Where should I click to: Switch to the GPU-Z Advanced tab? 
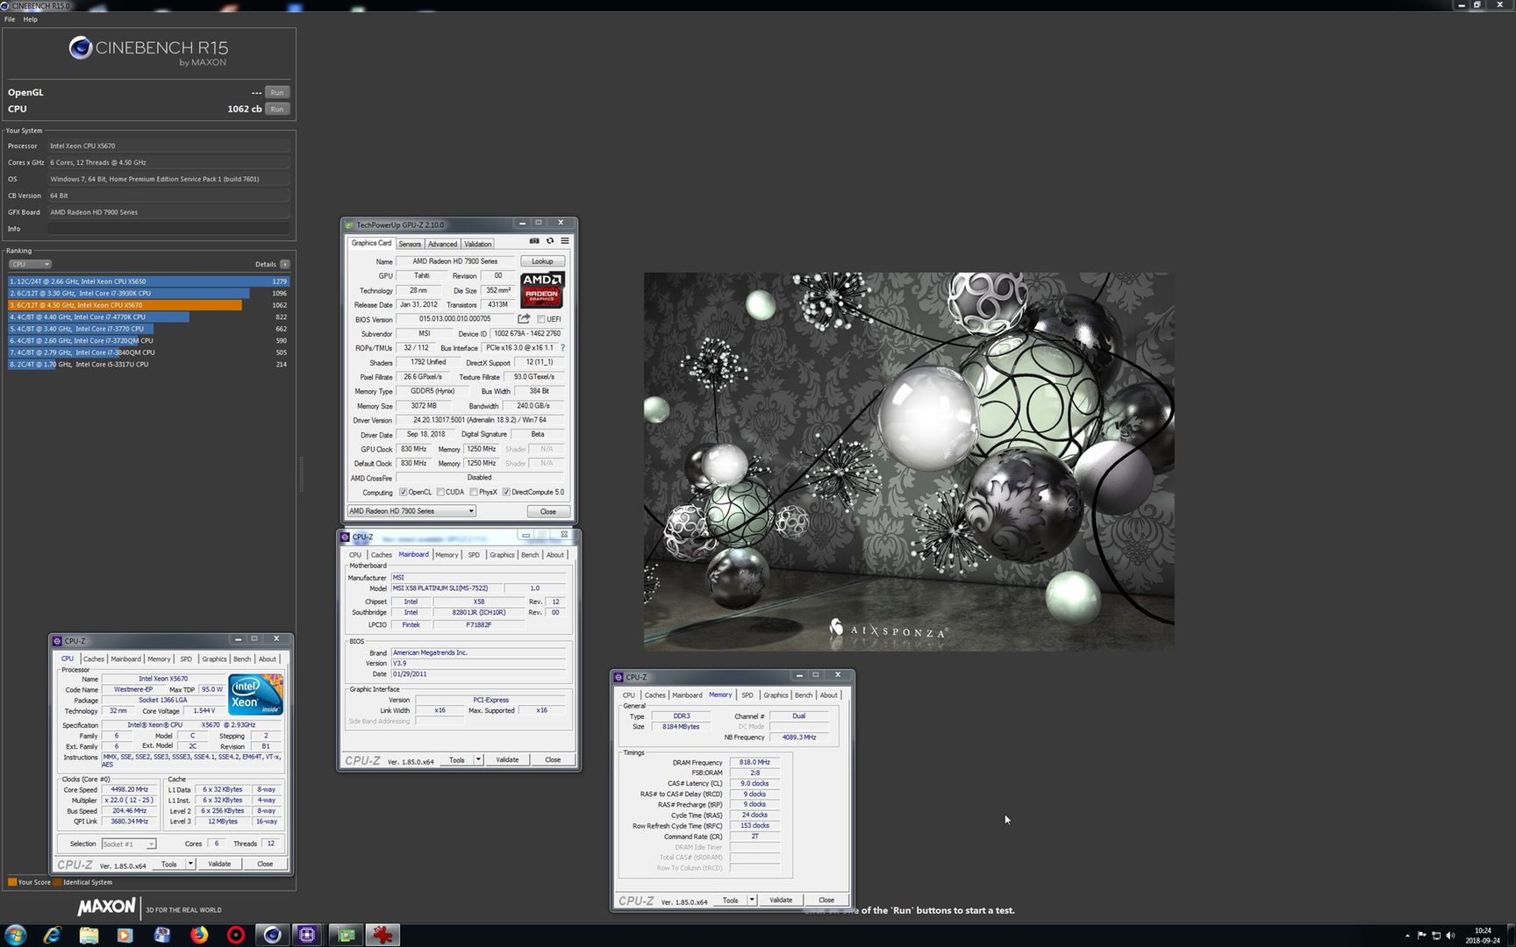tap(442, 244)
